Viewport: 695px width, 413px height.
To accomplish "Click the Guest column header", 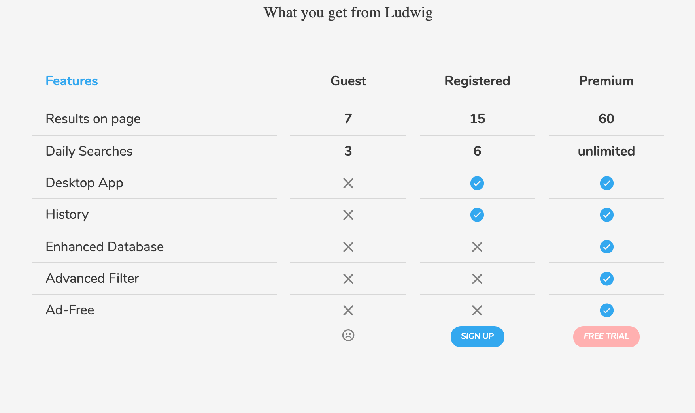I will tap(348, 81).
